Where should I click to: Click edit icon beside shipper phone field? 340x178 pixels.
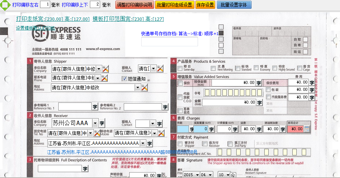point(104,78)
